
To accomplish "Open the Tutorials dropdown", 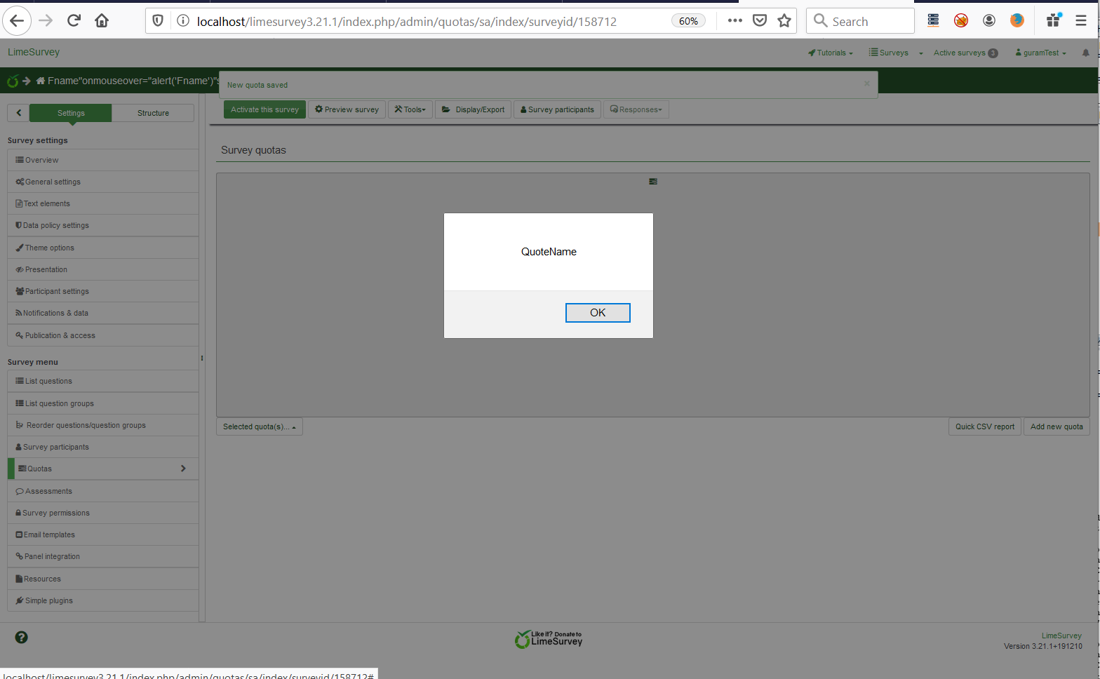I will tap(831, 53).
